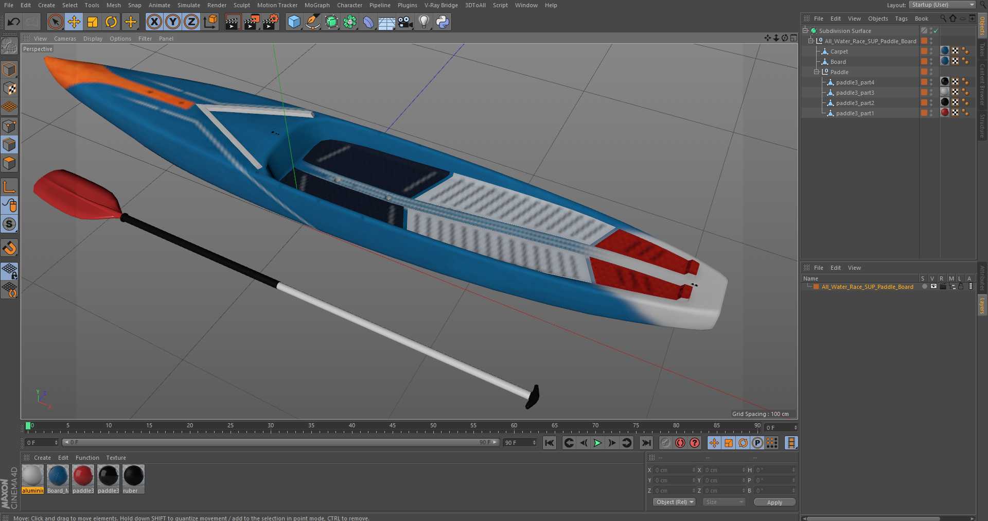Toggle Rotation keyframe recording

click(x=743, y=443)
